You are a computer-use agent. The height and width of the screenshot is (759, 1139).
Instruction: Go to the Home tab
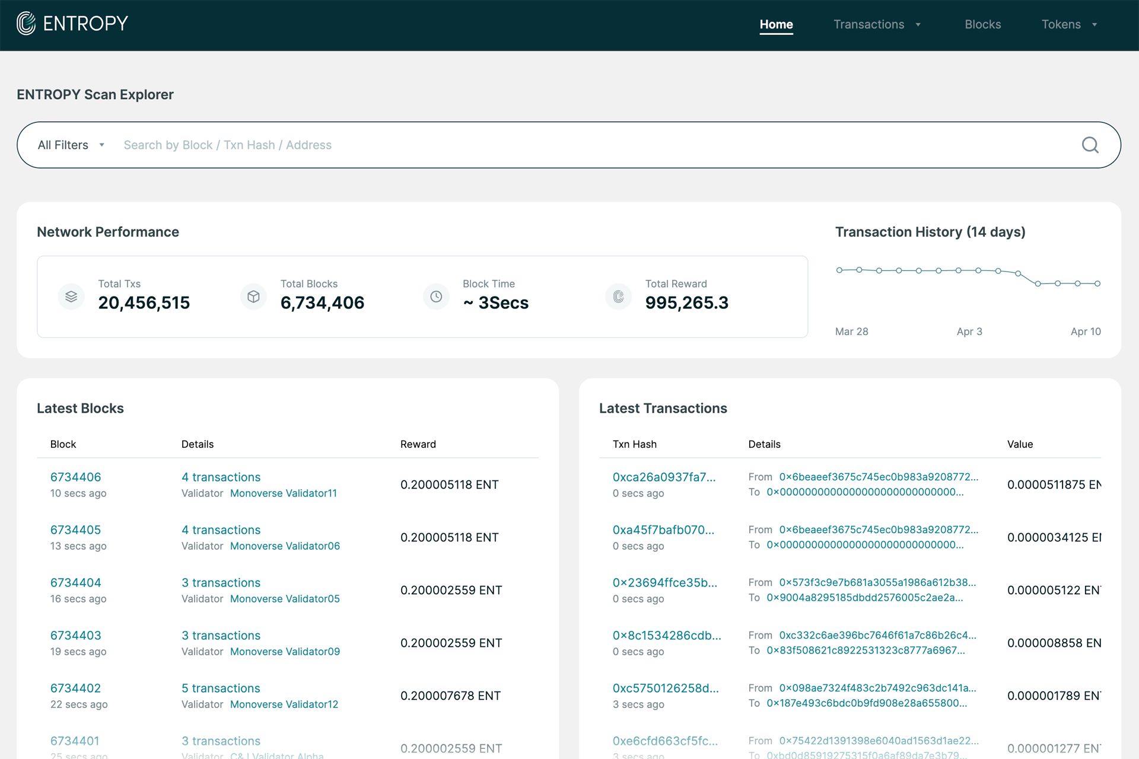click(x=776, y=24)
